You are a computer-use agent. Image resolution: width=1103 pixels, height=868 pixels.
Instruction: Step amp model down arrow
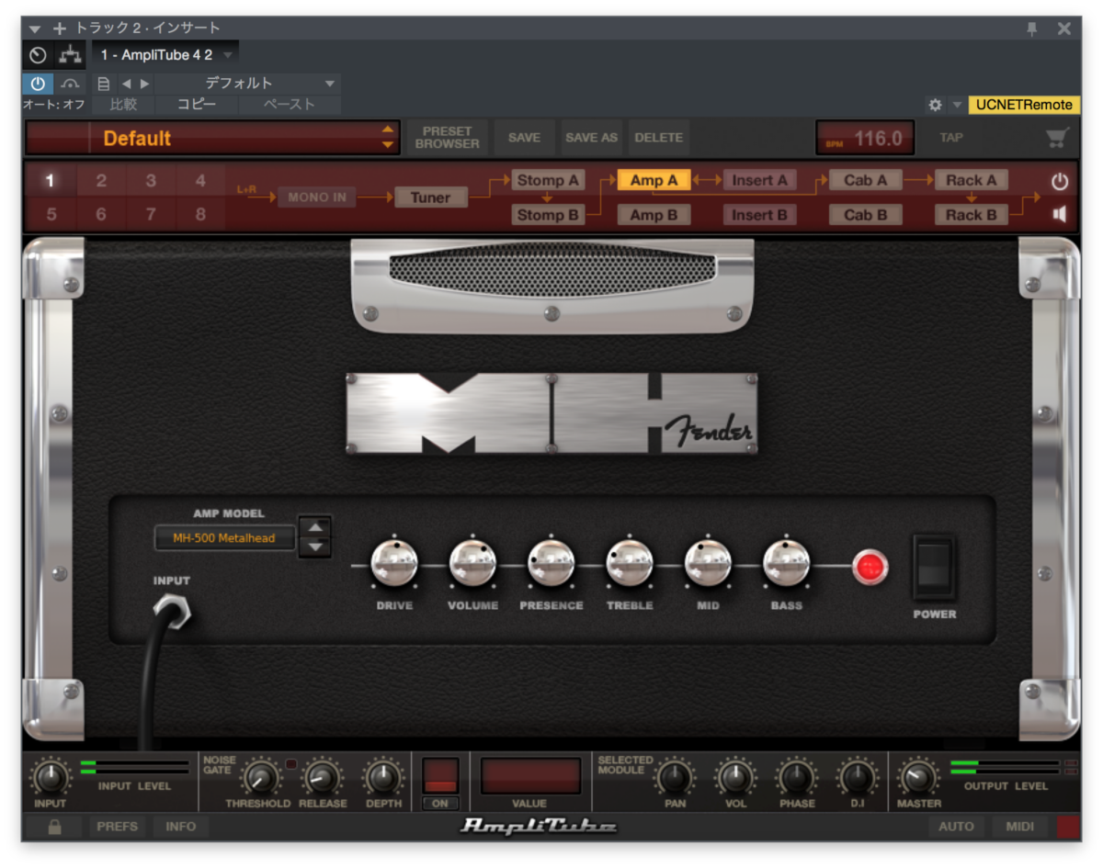coord(315,547)
